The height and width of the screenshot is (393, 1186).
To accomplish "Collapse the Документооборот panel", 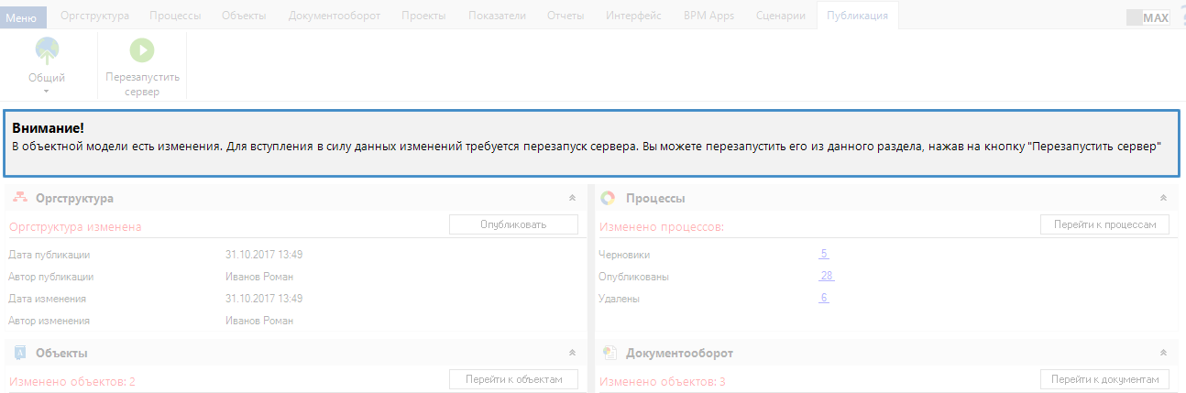I will point(1163,353).
